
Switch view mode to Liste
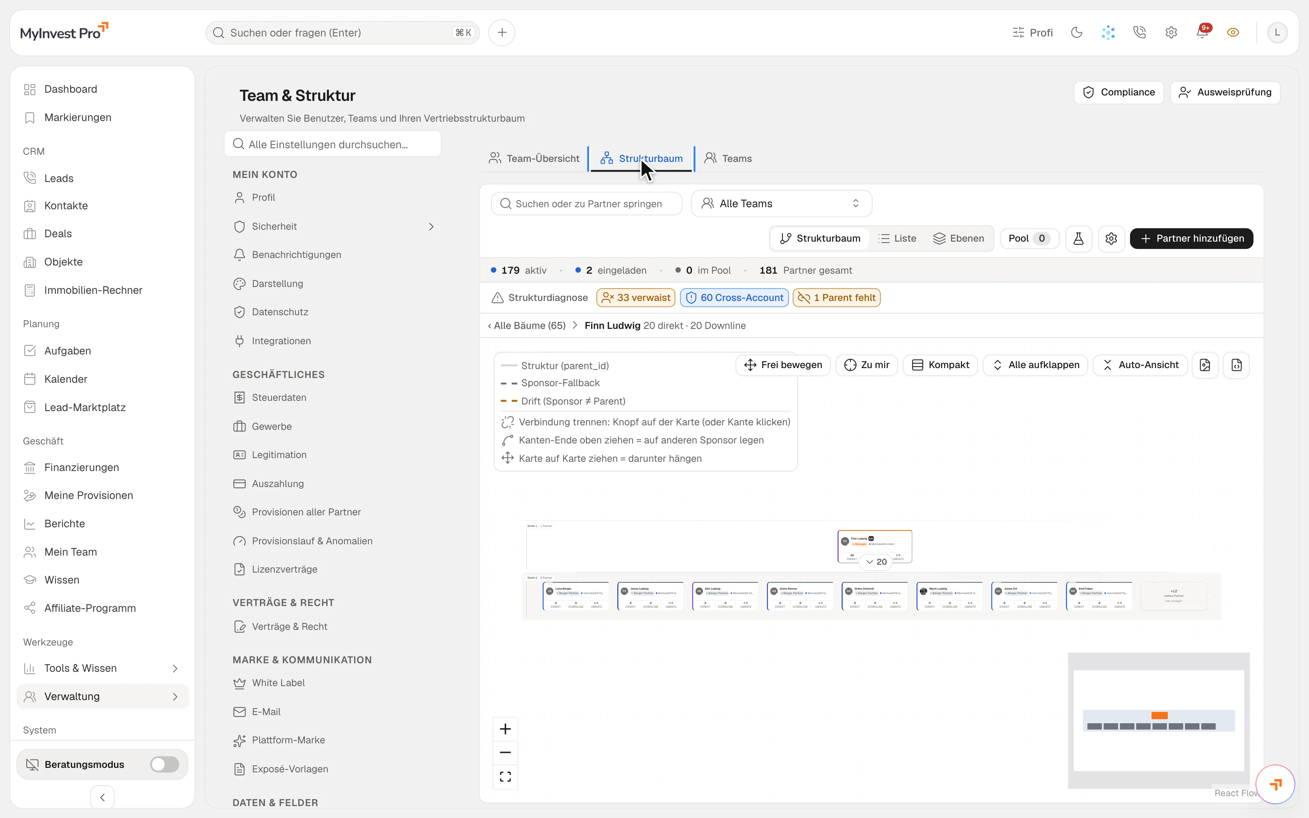pyautogui.click(x=897, y=239)
